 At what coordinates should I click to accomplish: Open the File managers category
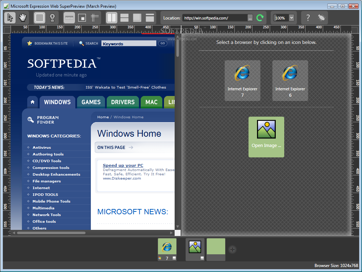(47, 181)
